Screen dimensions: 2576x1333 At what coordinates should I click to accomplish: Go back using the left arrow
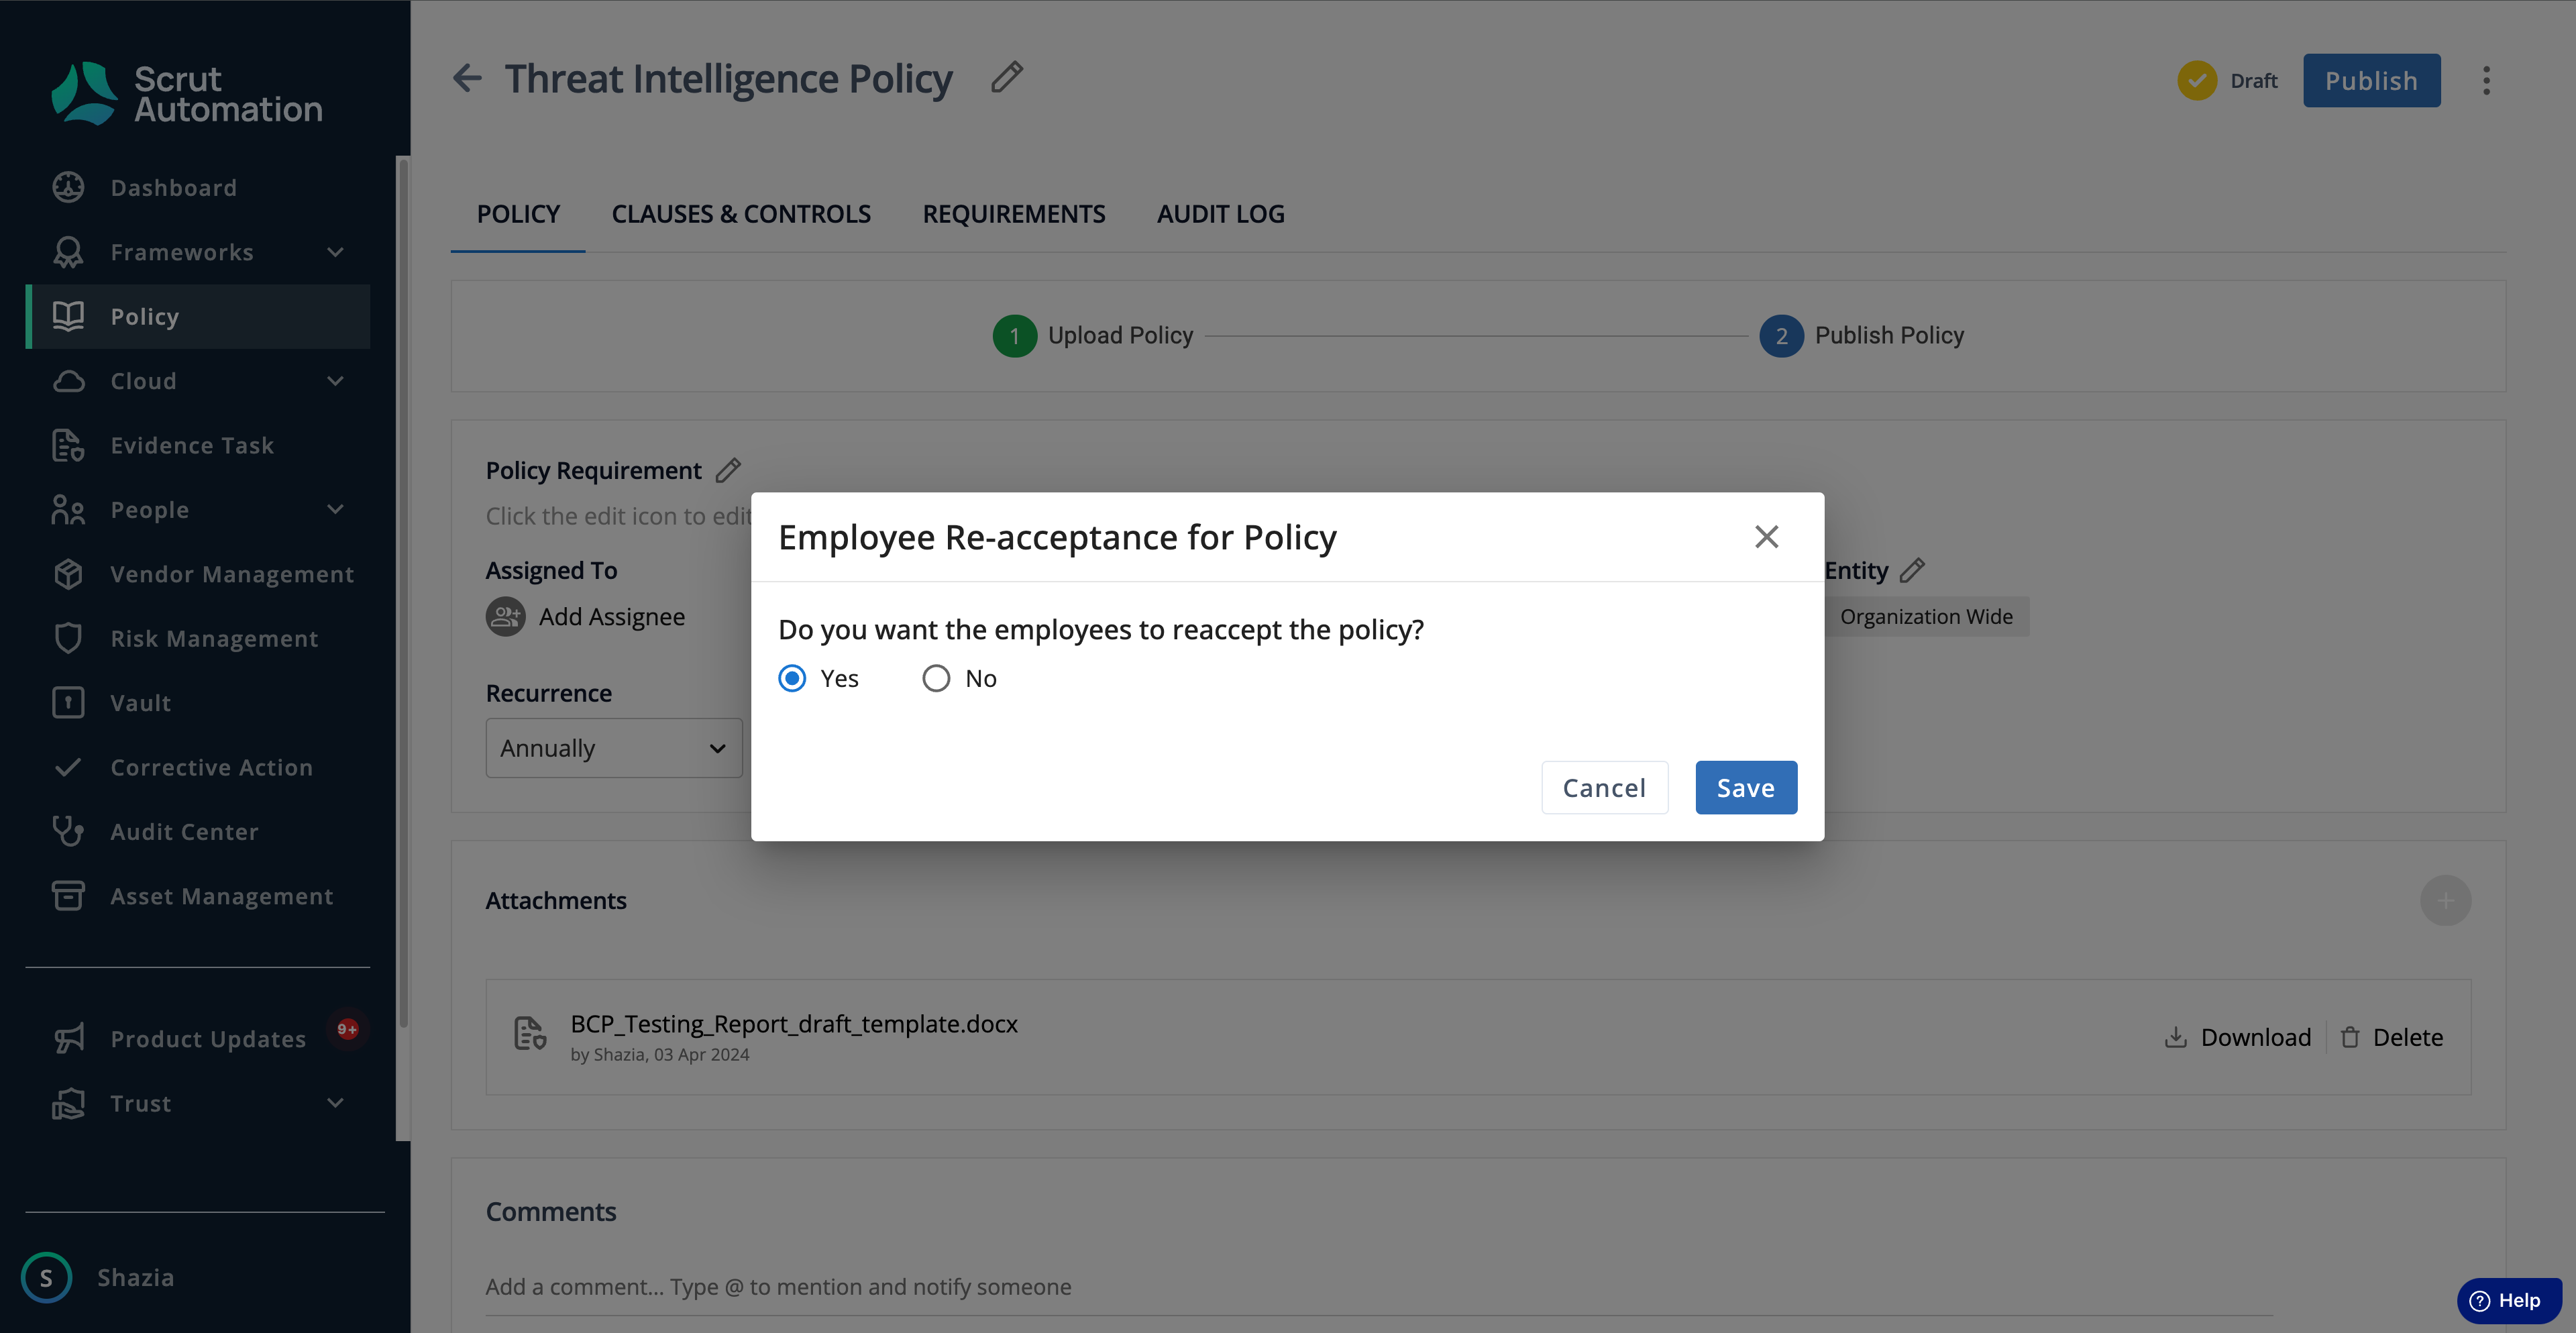tap(467, 78)
